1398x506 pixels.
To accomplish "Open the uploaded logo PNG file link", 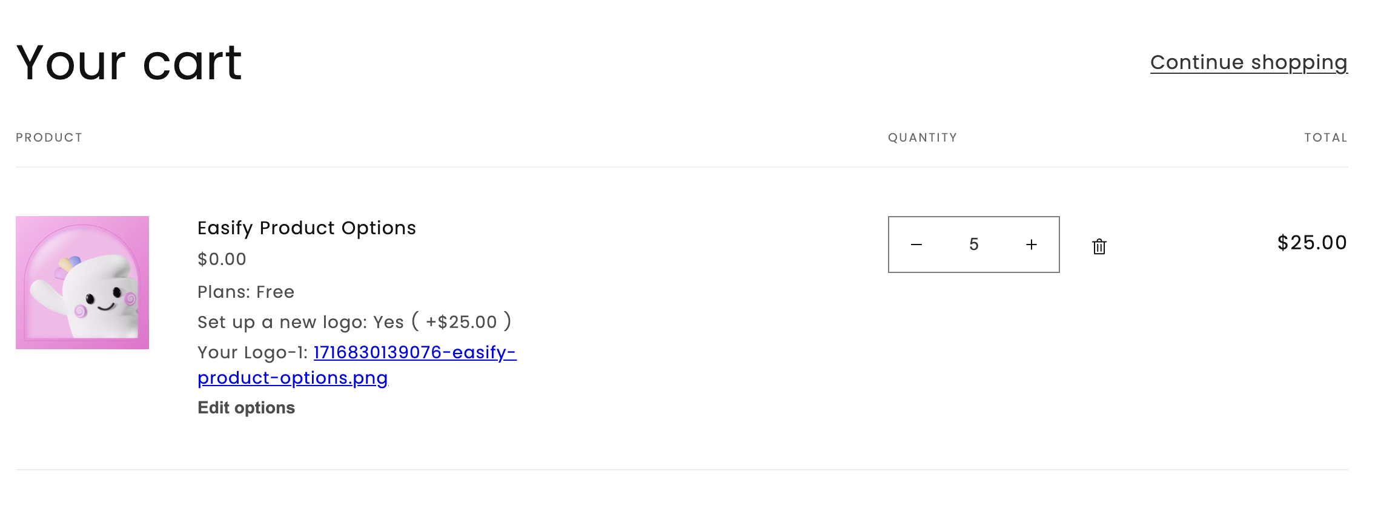I will click(x=414, y=352).
